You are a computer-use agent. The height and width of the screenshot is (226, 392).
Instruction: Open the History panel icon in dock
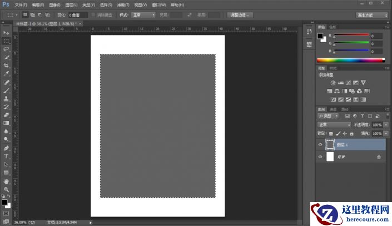[309, 32]
